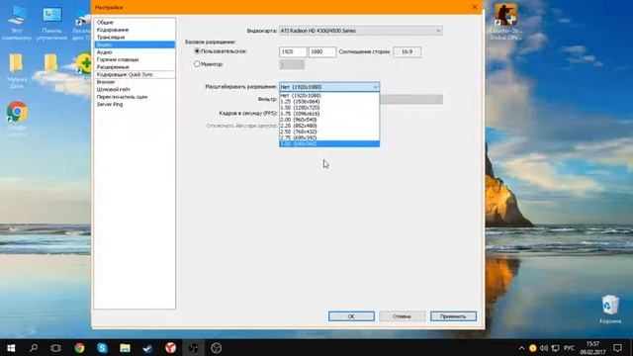The image size is (633, 356).
Task: Open Skype from the taskbar
Action: click(102, 348)
